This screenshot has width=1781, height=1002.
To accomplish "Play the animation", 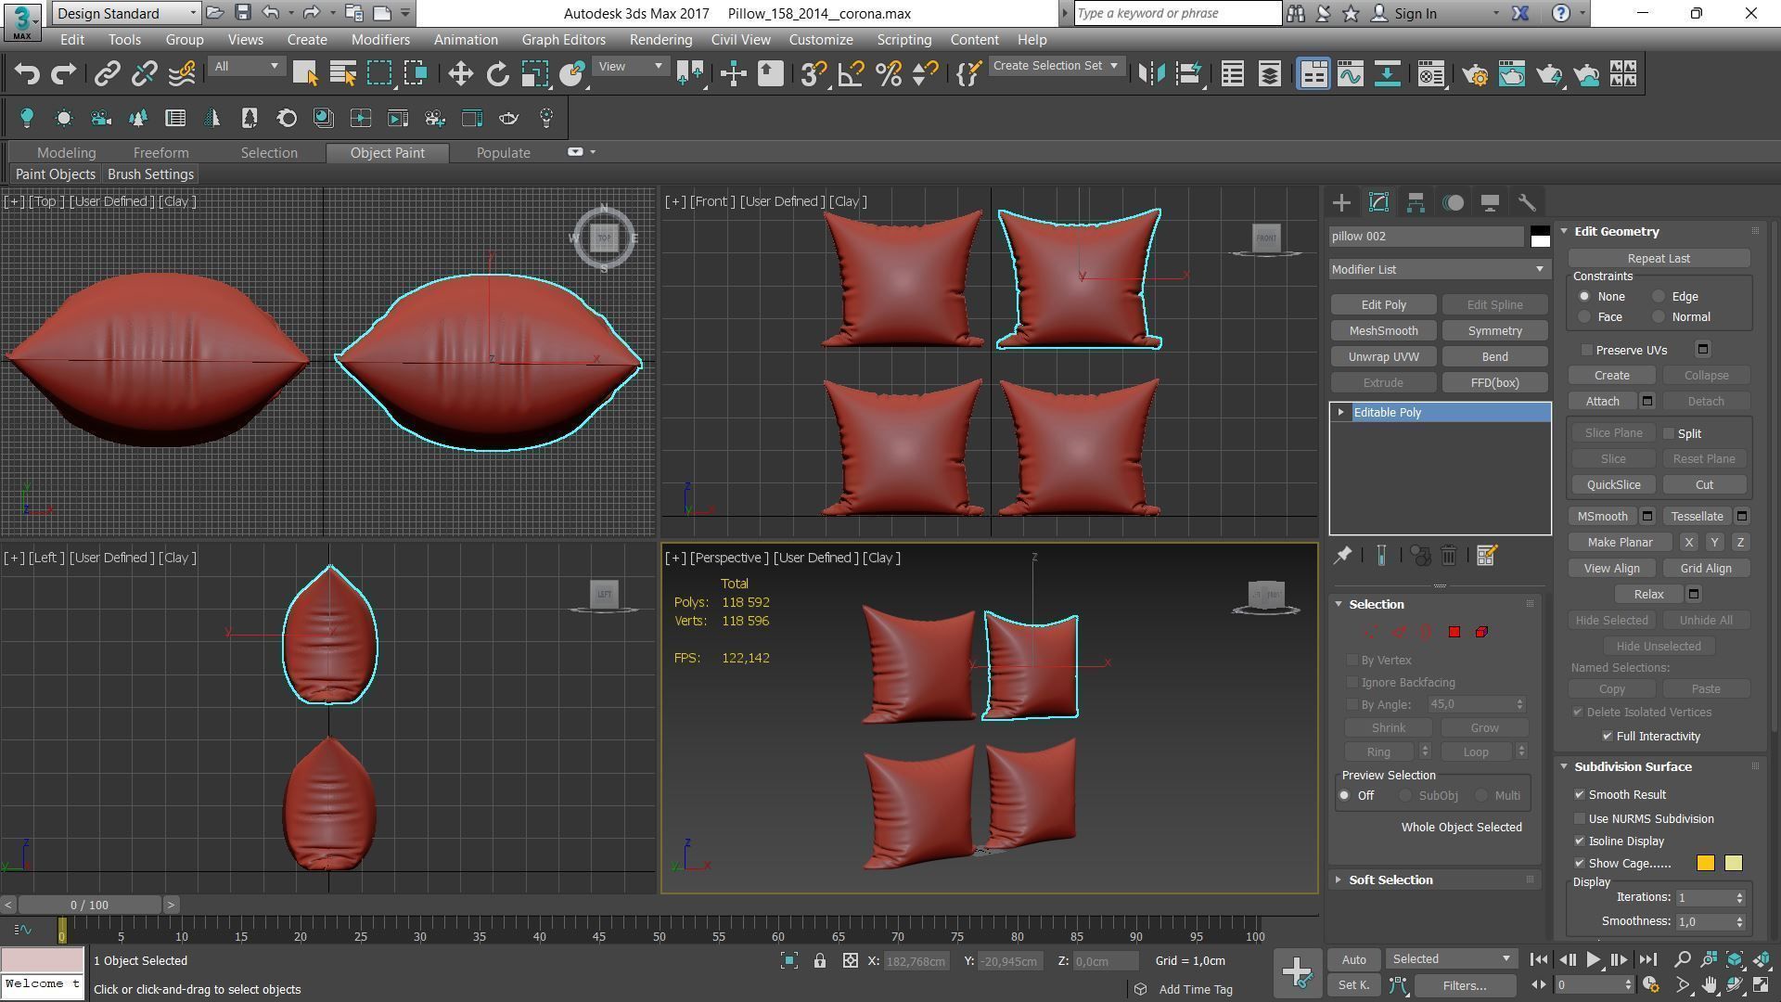I will tap(1593, 960).
